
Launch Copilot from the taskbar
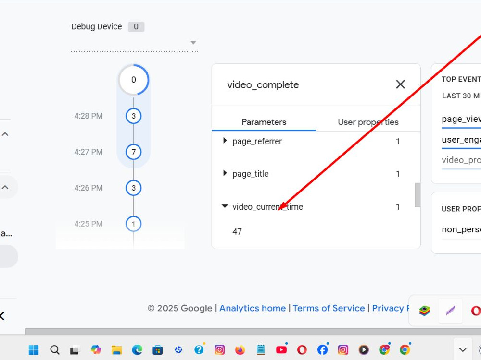point(96,350)
